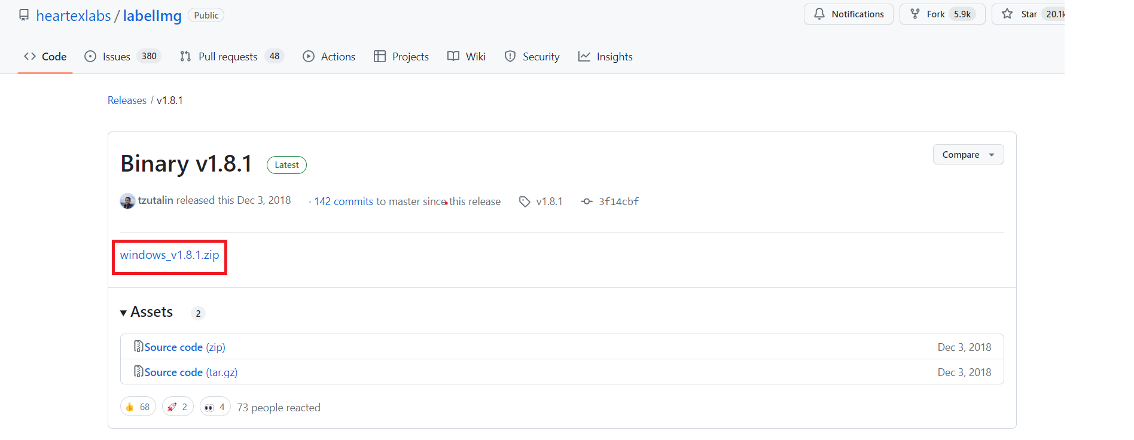This screenshot has height=440, width=1134.
Task: Star the labelImg repository
Action: point(1029,14)
